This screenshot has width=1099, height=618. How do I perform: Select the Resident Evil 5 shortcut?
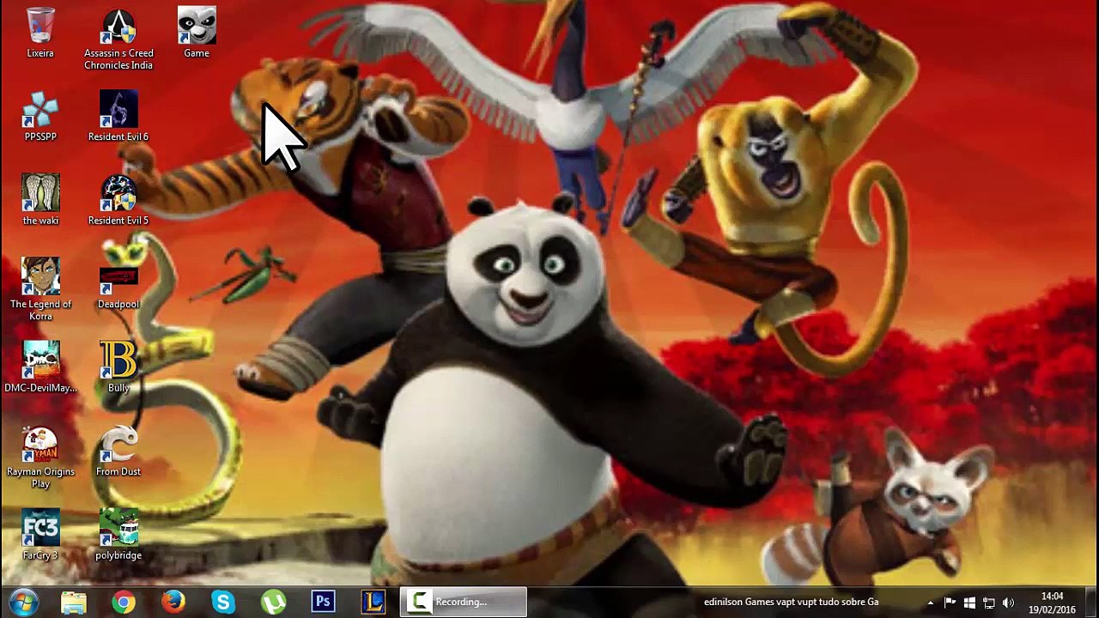pos(118,201)
